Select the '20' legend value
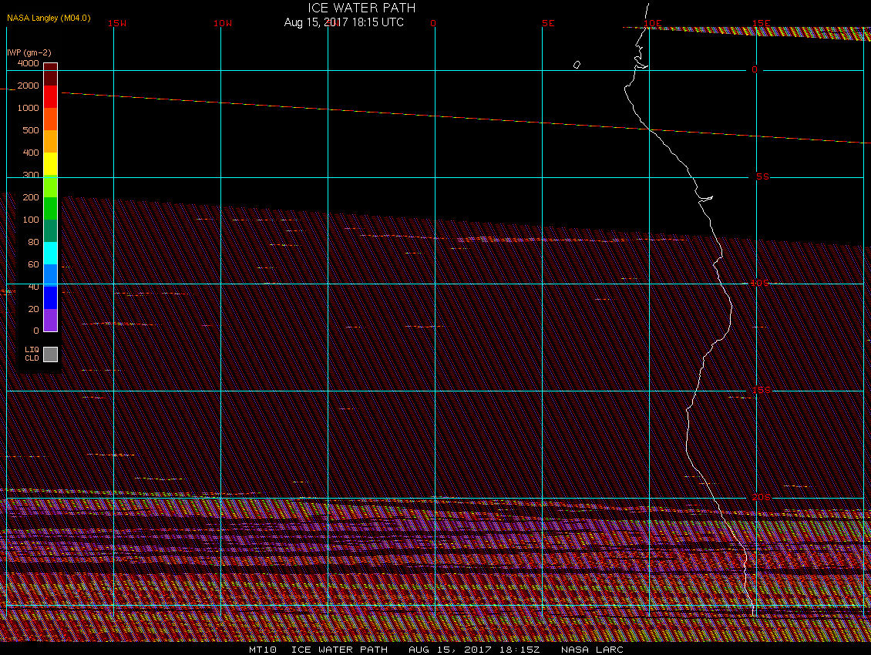 point(33,309)
